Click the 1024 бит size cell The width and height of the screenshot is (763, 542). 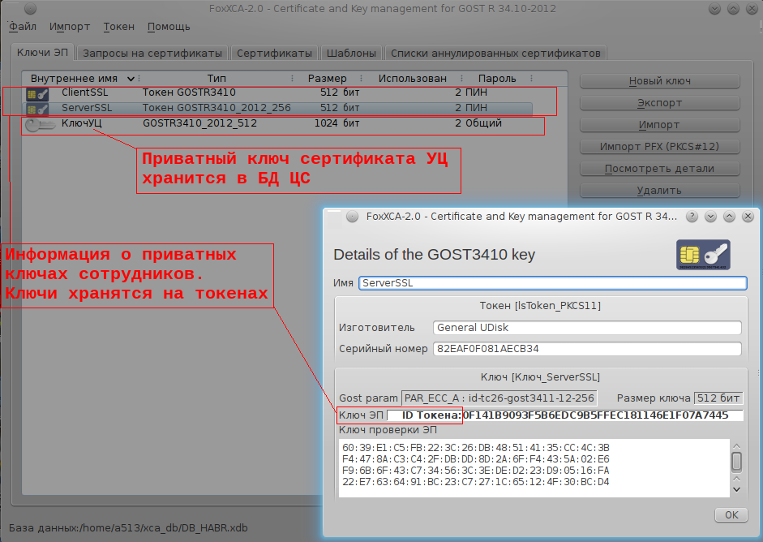[336, 123]
